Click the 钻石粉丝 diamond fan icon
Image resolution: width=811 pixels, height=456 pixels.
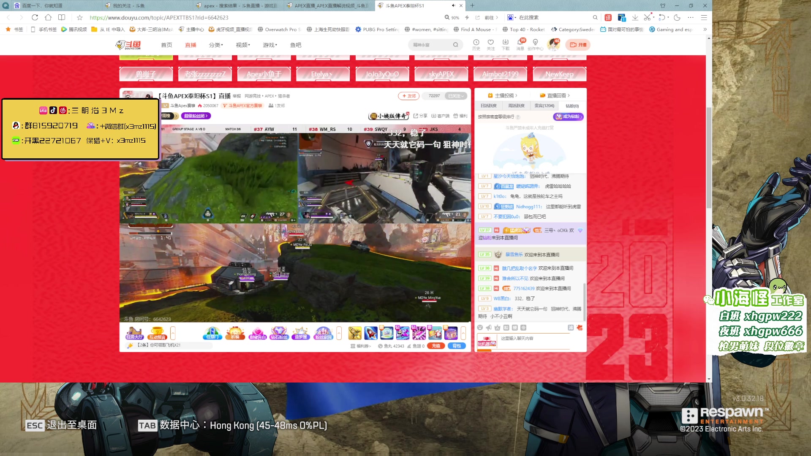coord(279,333)
